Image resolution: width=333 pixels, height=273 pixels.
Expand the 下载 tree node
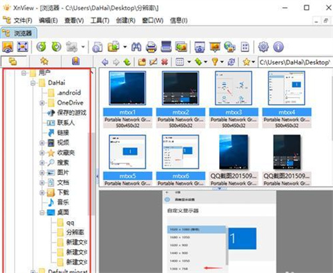(42, 193)
